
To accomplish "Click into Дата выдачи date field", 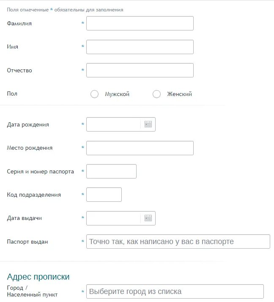I will (x=114, y=218).
